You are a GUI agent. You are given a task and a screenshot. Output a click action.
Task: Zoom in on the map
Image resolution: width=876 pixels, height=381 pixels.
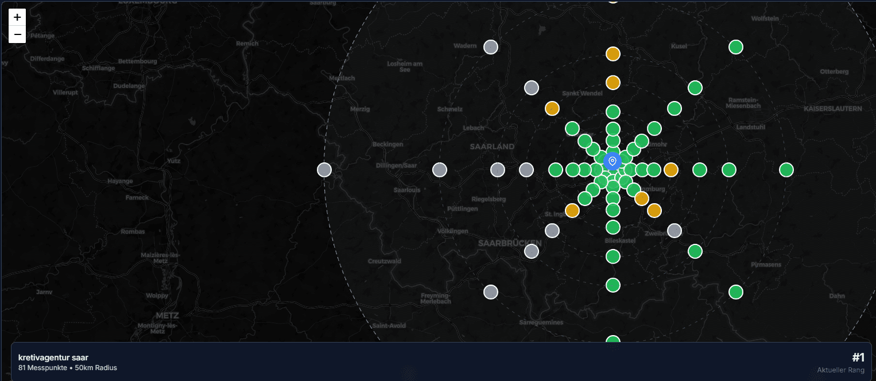pos(17,17)
